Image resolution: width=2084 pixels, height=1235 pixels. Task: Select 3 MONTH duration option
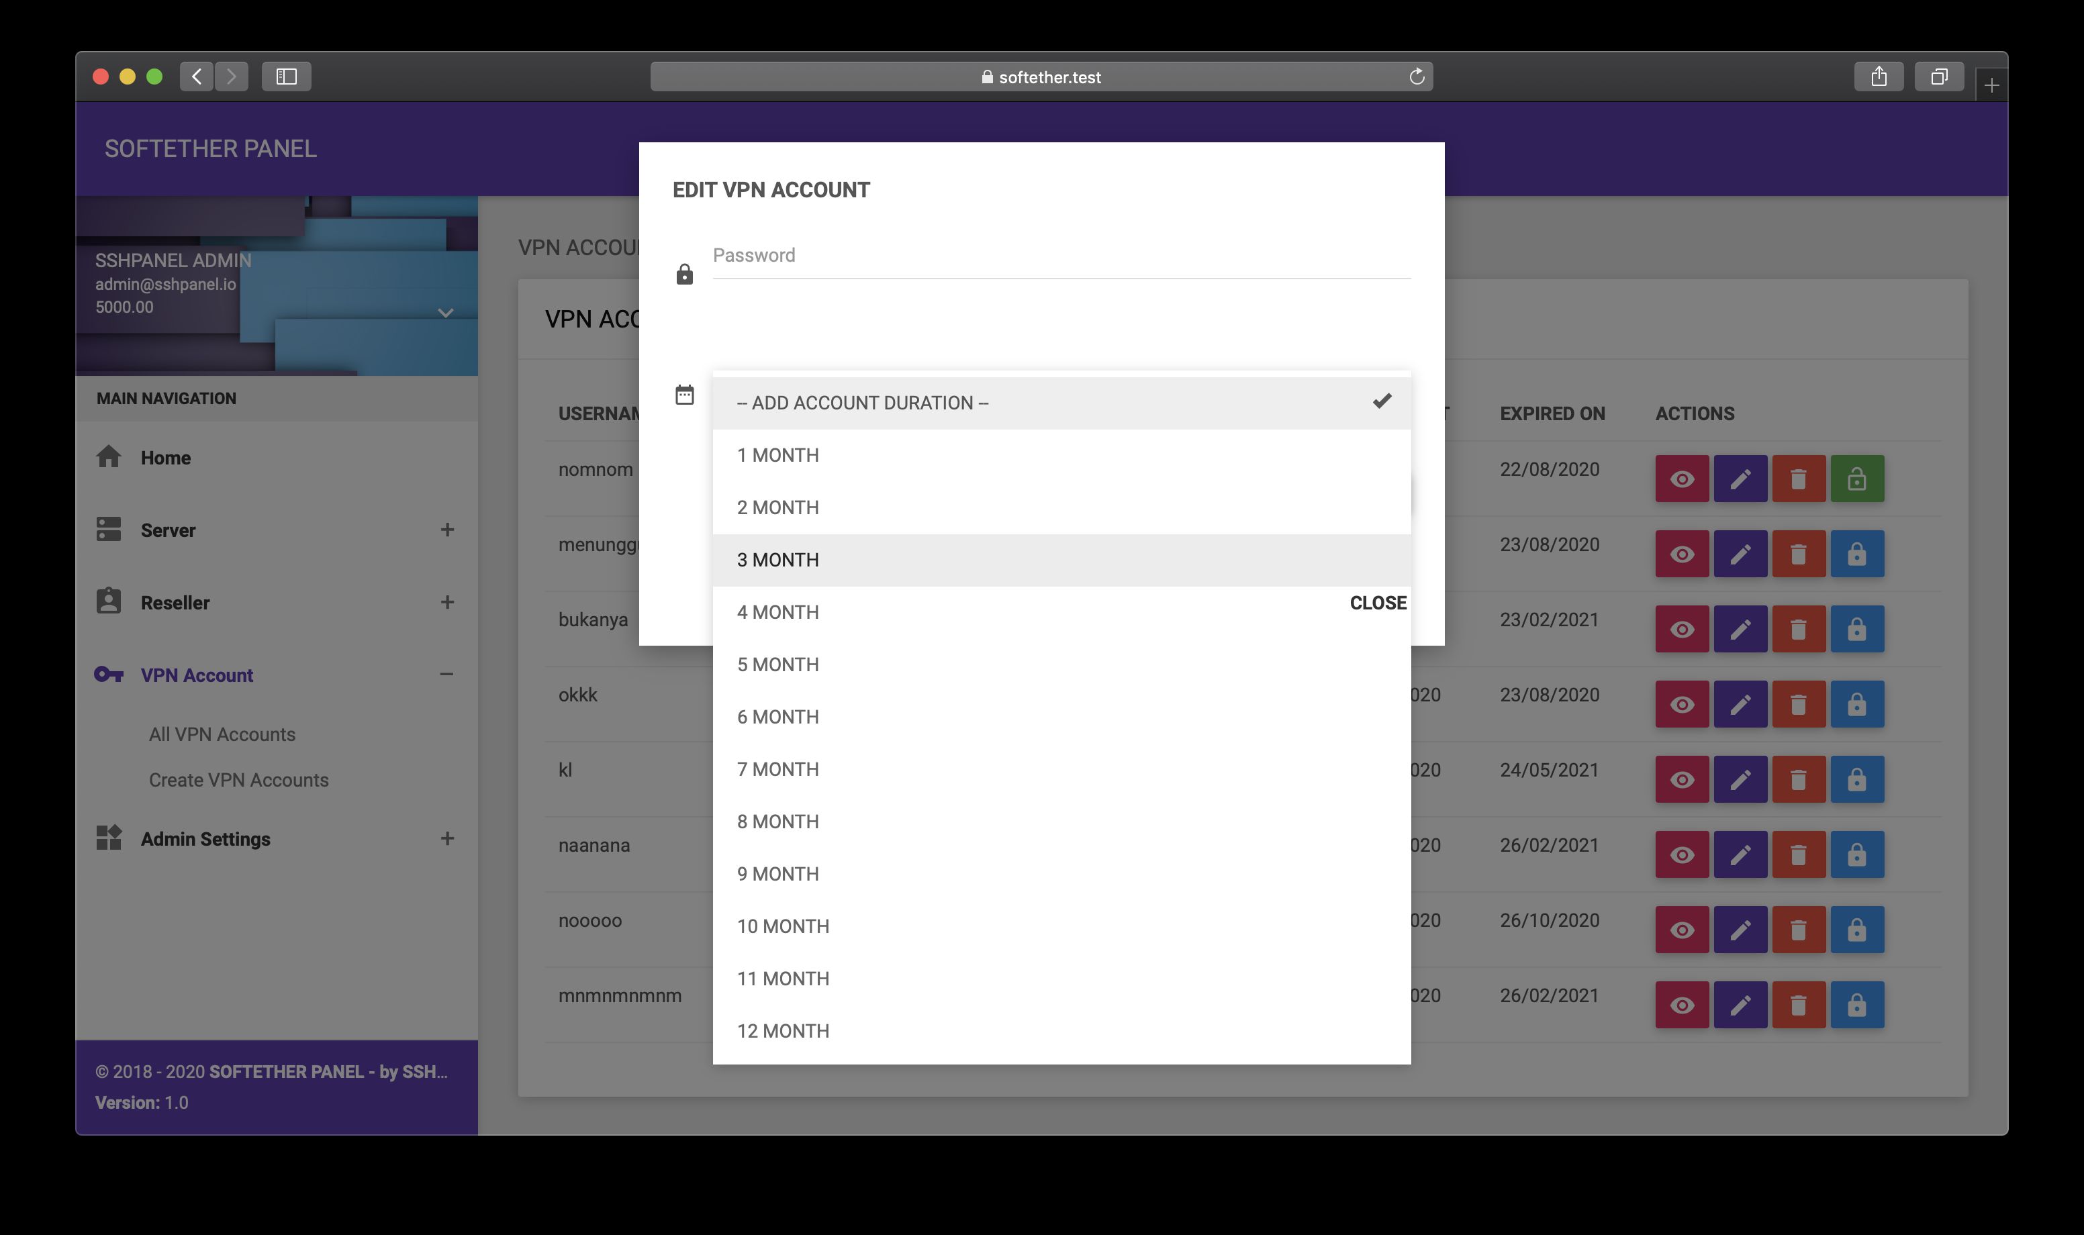pyautogui.click(x=1060, y=560)
